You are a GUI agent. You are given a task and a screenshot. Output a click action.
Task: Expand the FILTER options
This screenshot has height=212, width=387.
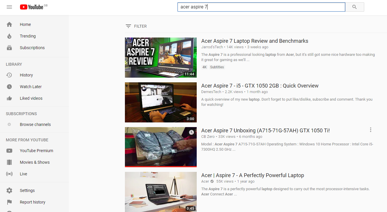coord(136,26)
